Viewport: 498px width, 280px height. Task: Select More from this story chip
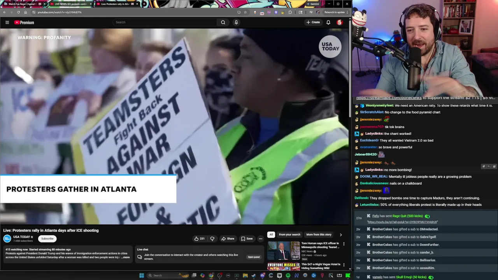tap(319, 234)
